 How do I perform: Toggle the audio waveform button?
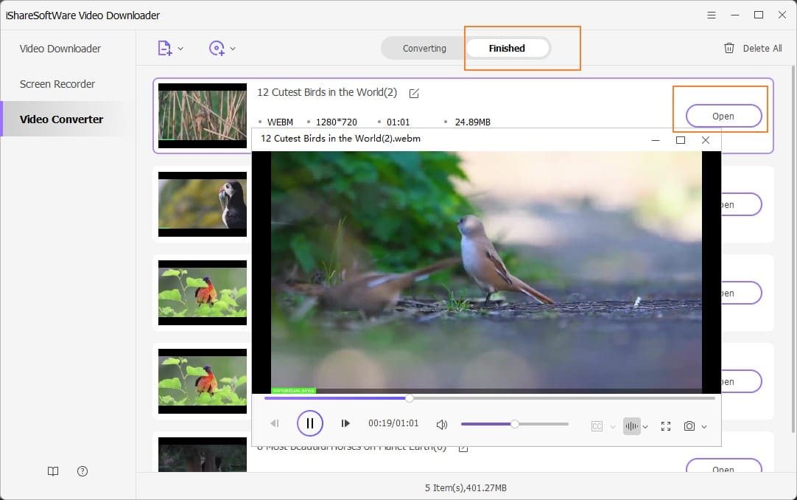click(632, 426)
